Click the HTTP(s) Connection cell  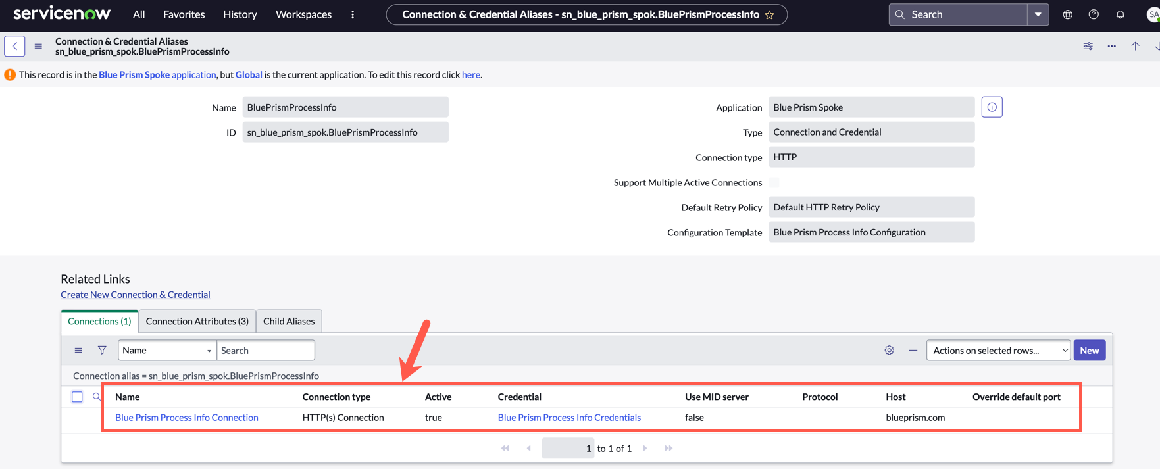(343, 418)
